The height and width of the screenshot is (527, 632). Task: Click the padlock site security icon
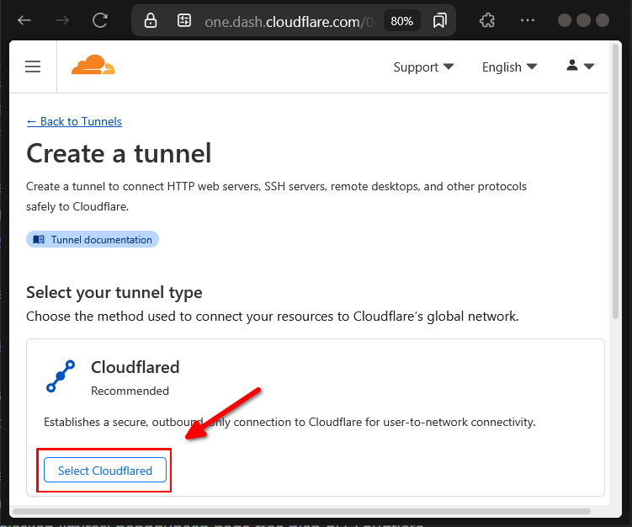151,20
